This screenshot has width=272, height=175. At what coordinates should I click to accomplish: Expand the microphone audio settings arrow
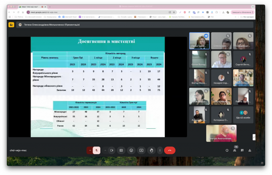click(90, 150)
